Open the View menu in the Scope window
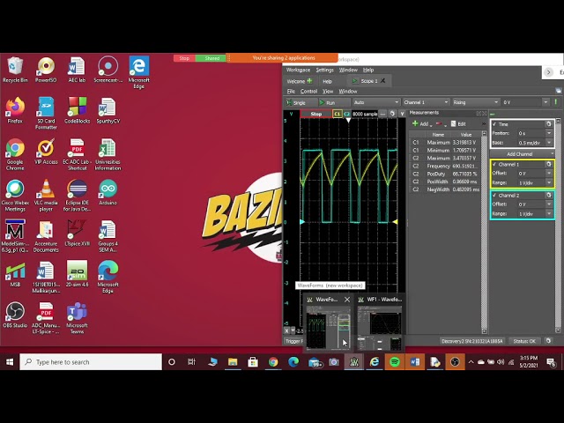564x423 pixels. (327, 92)
